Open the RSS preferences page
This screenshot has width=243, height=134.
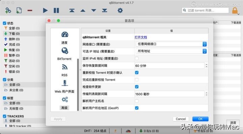pyautogui.click(x=64, y=70)
